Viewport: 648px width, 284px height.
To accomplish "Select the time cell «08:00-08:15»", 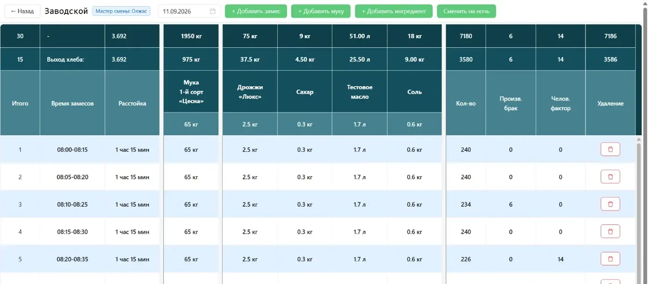I will [73, 150].
